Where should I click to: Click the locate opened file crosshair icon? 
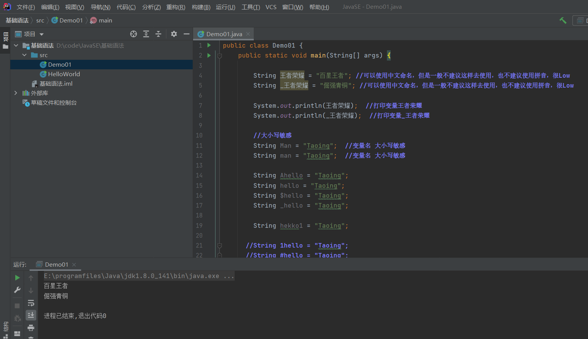click(x=134, y=34)
